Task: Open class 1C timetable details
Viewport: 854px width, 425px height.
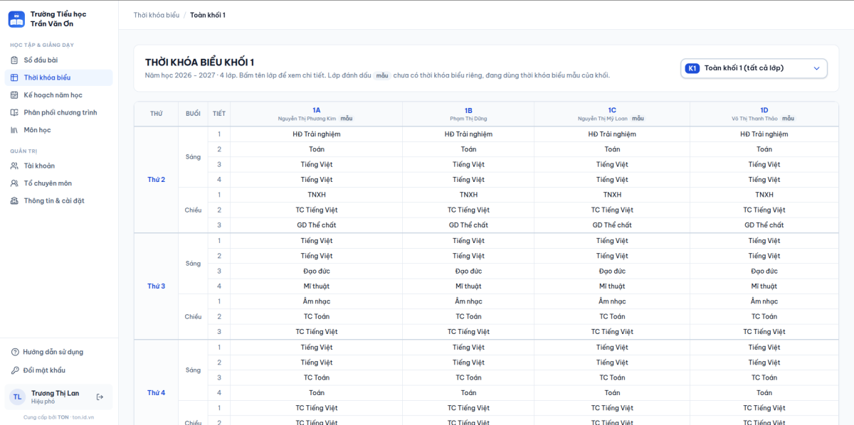Action: [x=612, y=110]
